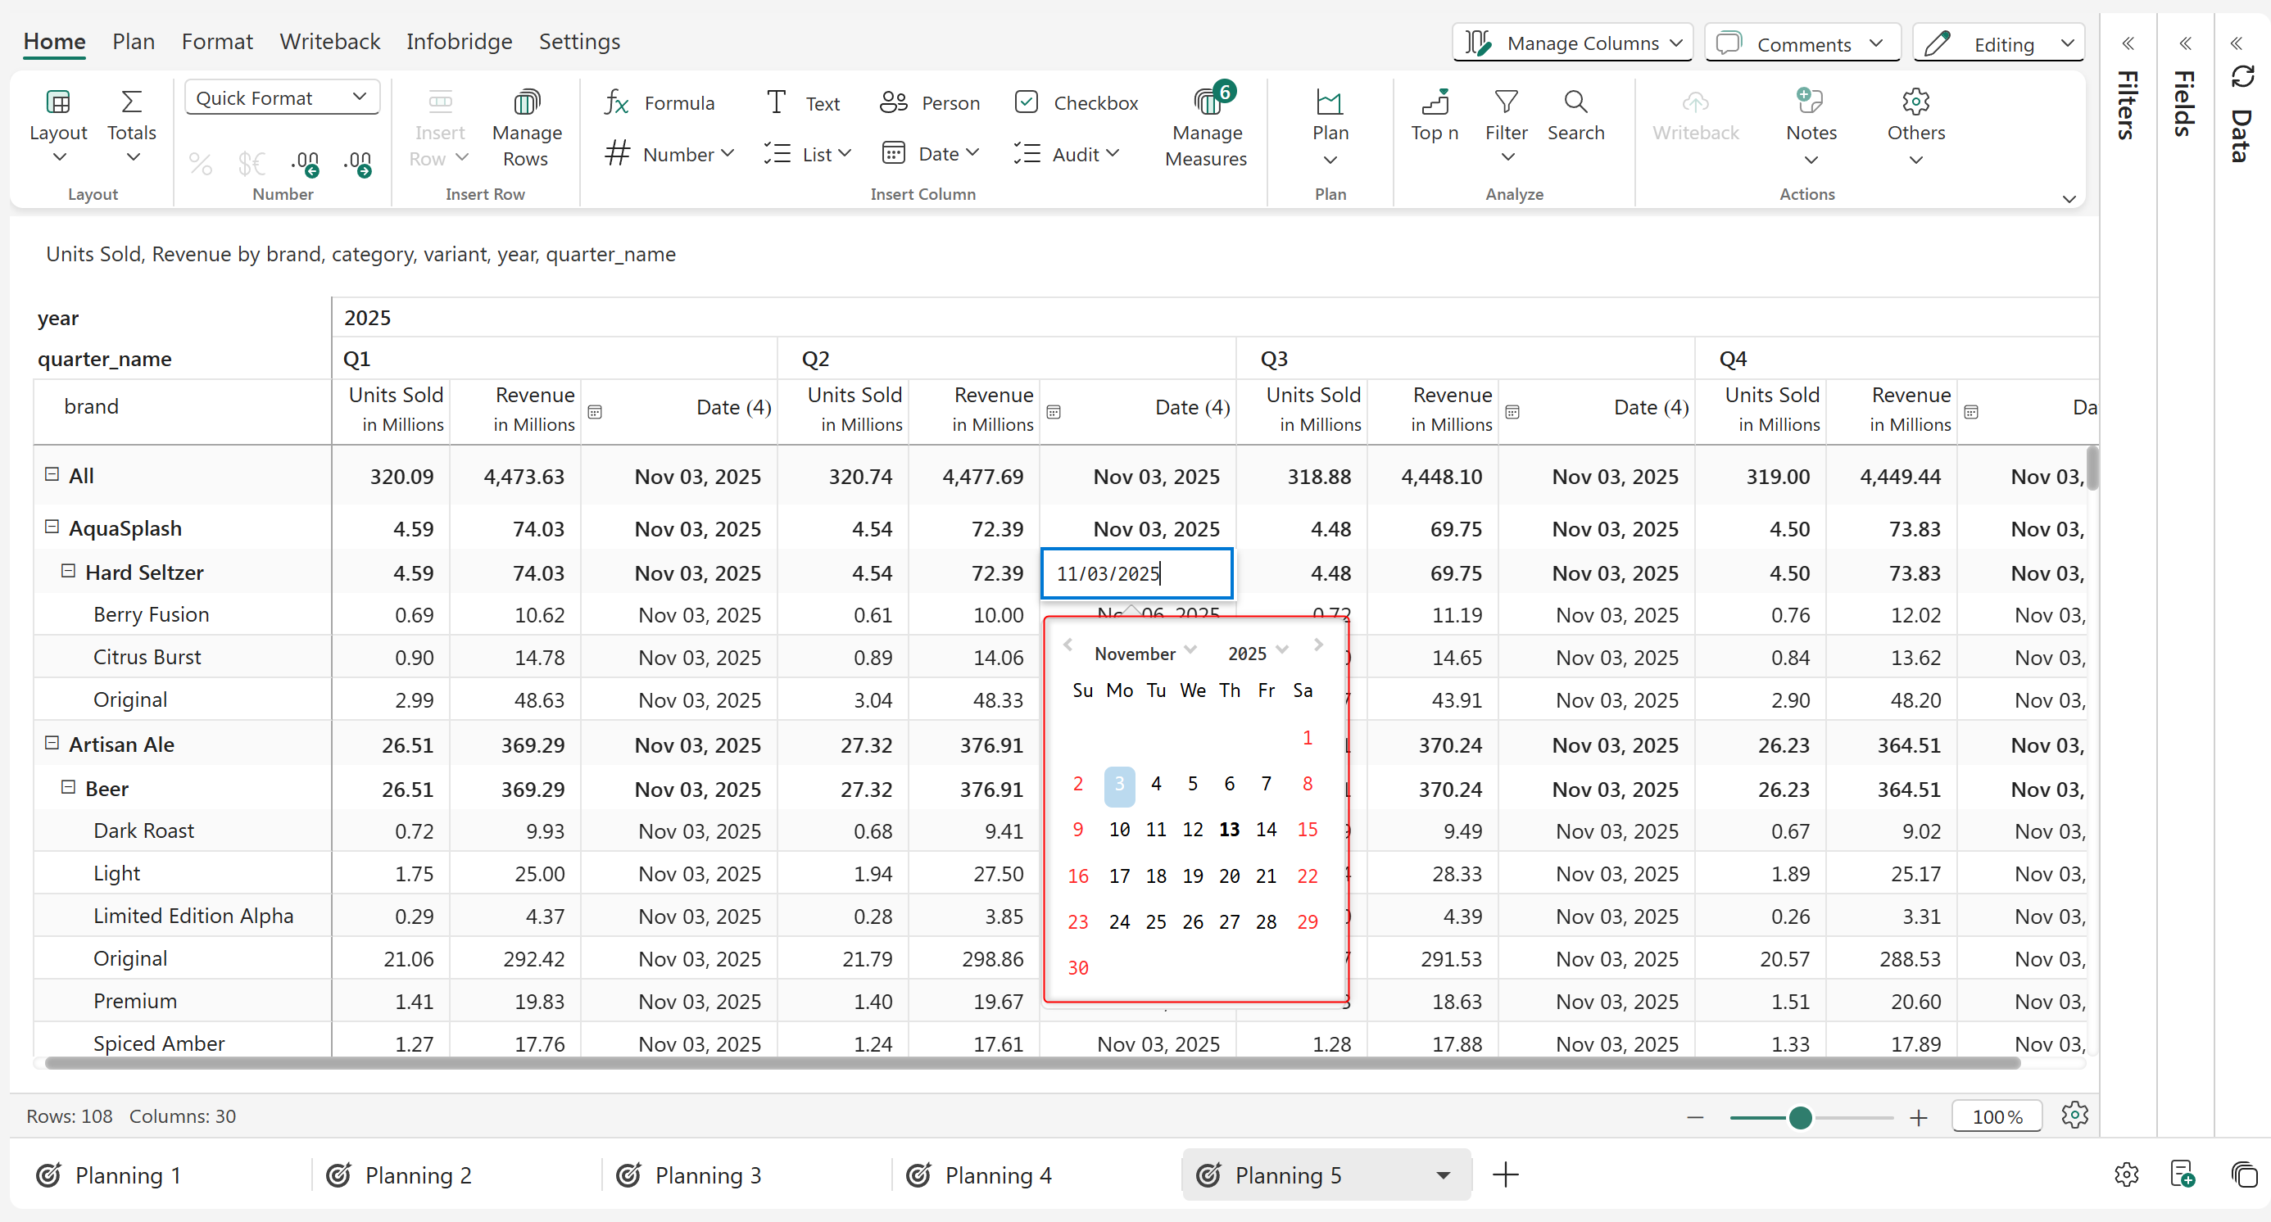
Task: Open the Quick Format dropdown
Action: coord(281,97)
